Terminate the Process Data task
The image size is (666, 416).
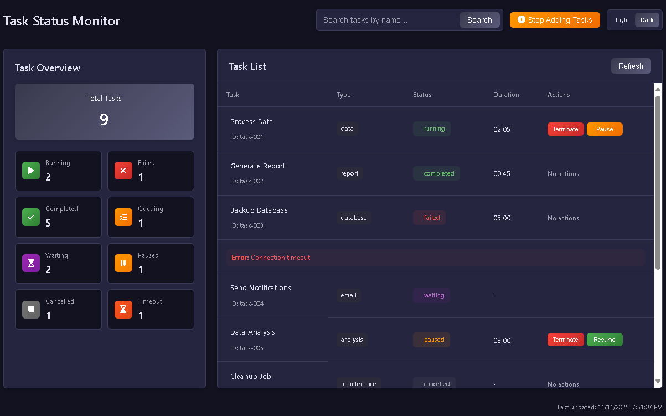tap(565, 129)
